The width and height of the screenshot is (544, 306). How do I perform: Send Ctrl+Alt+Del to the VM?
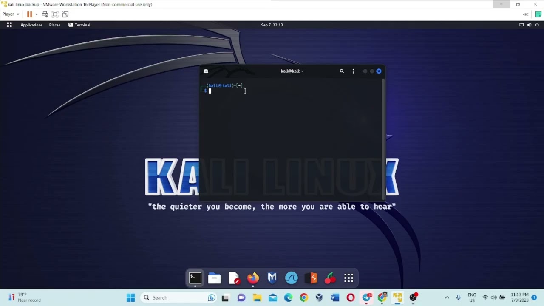[x=45, y=14]
